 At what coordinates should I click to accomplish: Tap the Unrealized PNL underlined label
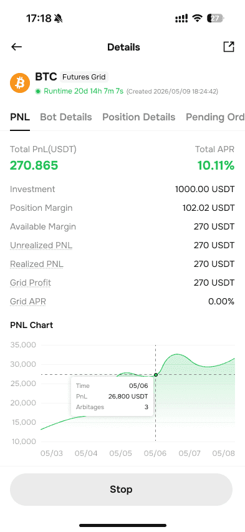41,245
